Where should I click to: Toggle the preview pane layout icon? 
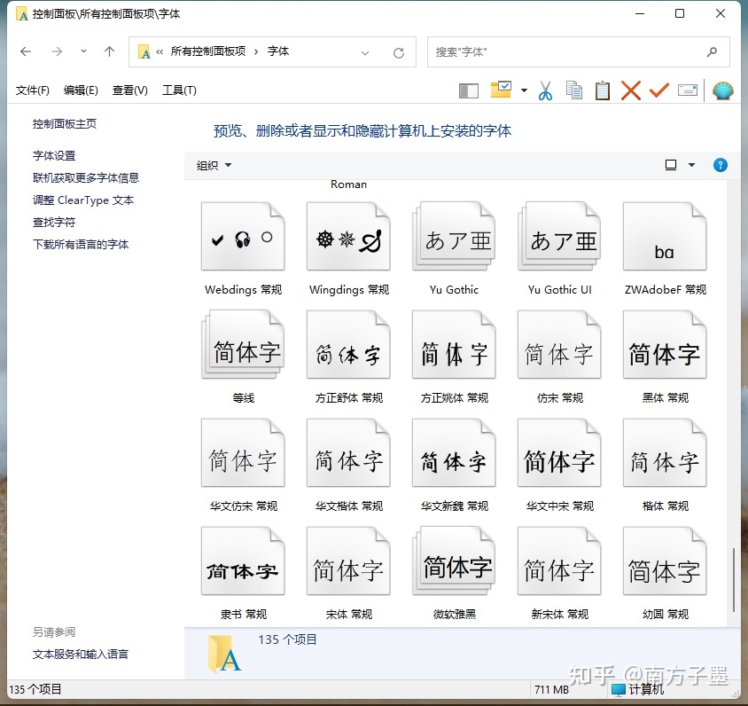tap(468, 90)
